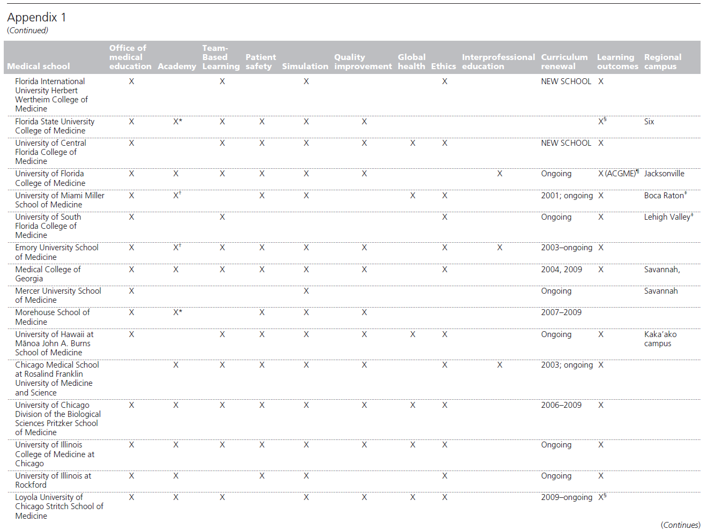Select Loyola University of Chicago Stritch School
The image size is (707, 530).
pyautogui.click(x=59, y=506)
